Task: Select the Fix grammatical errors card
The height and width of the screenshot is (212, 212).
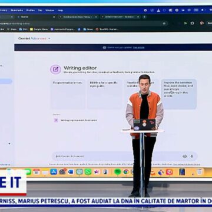Action: 68,94
